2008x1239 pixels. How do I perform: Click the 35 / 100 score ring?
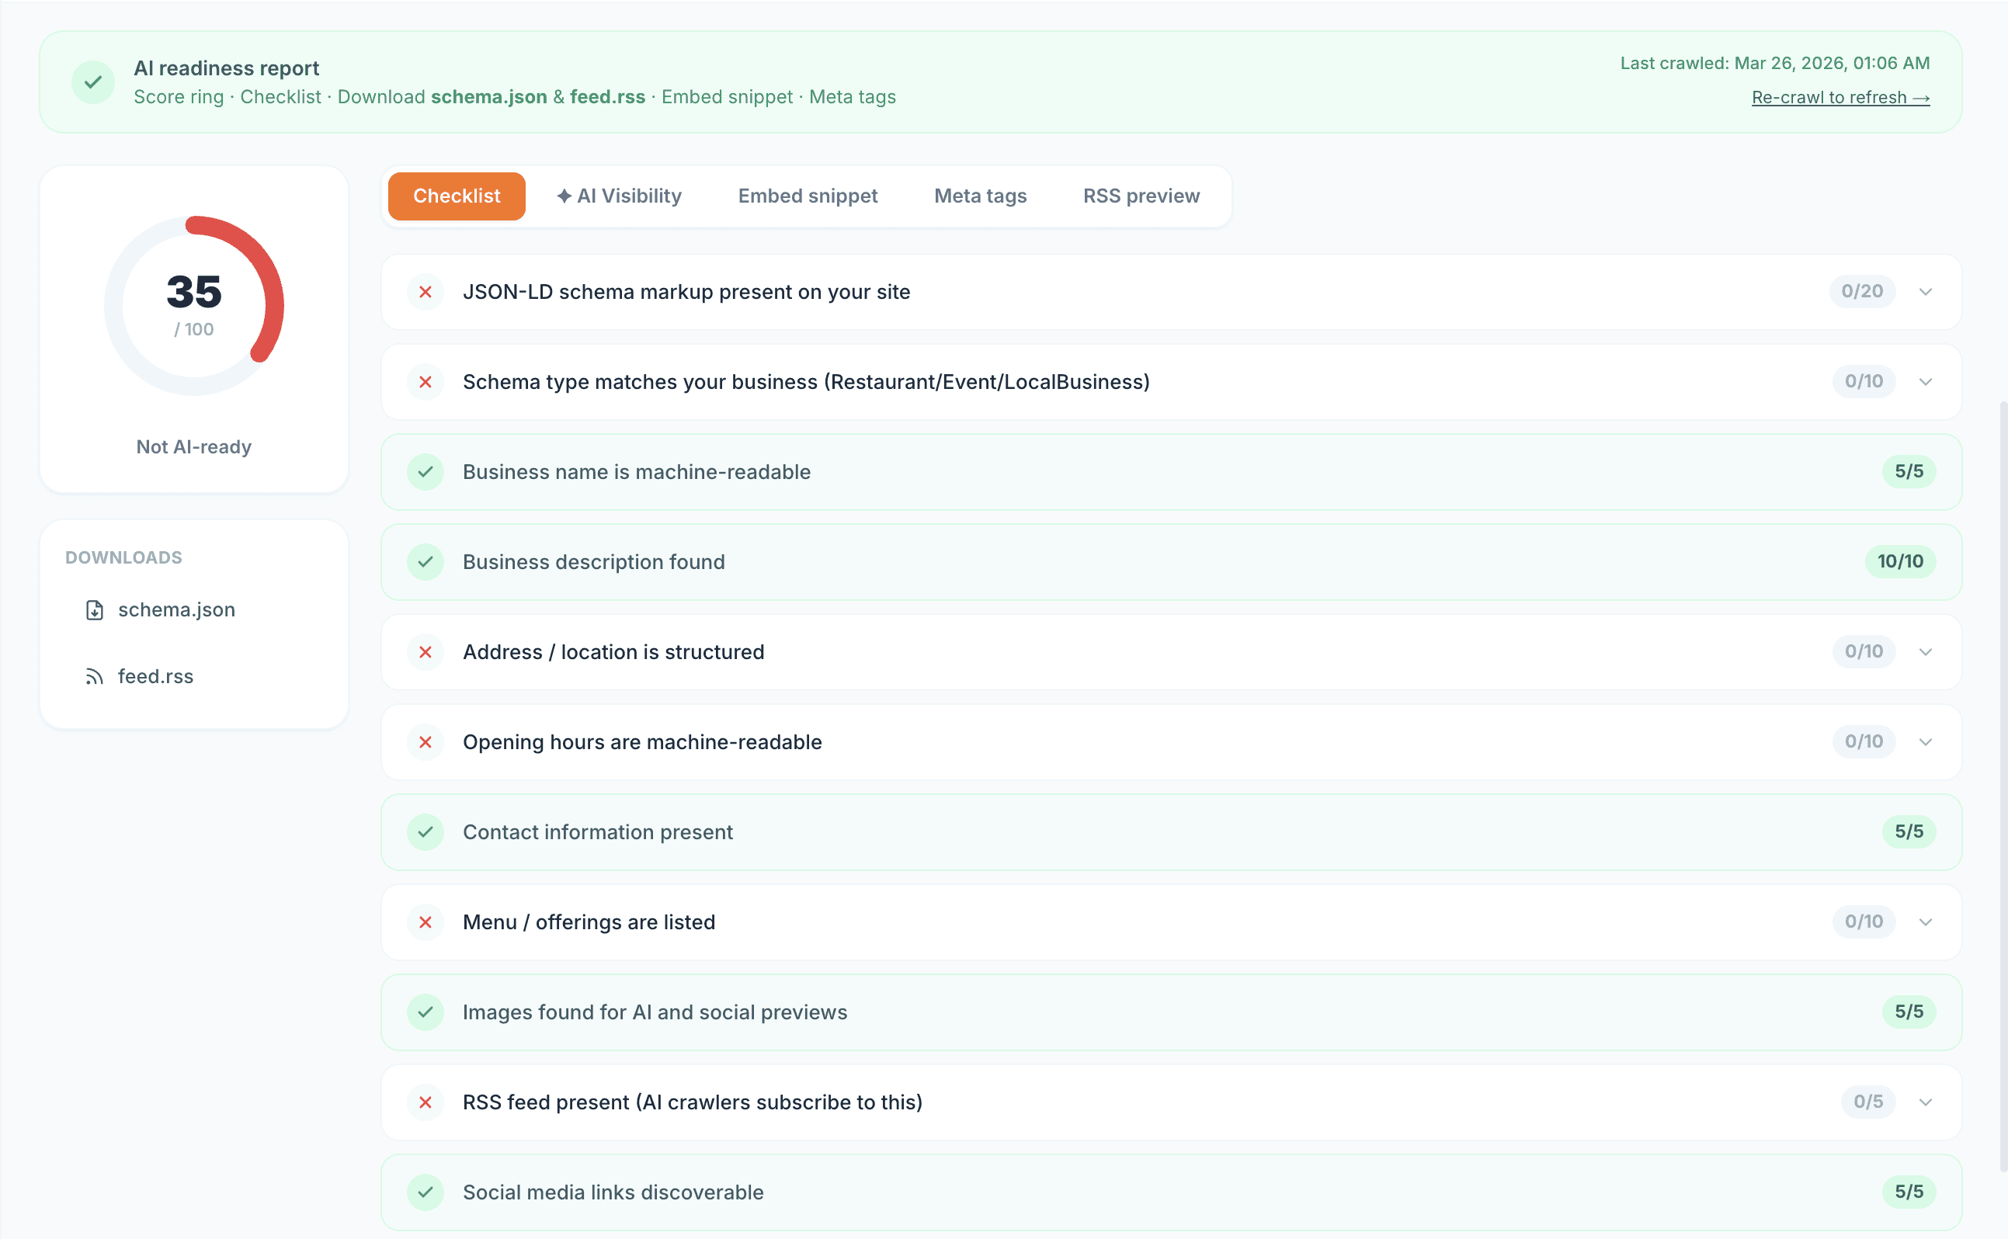[194, 305]
